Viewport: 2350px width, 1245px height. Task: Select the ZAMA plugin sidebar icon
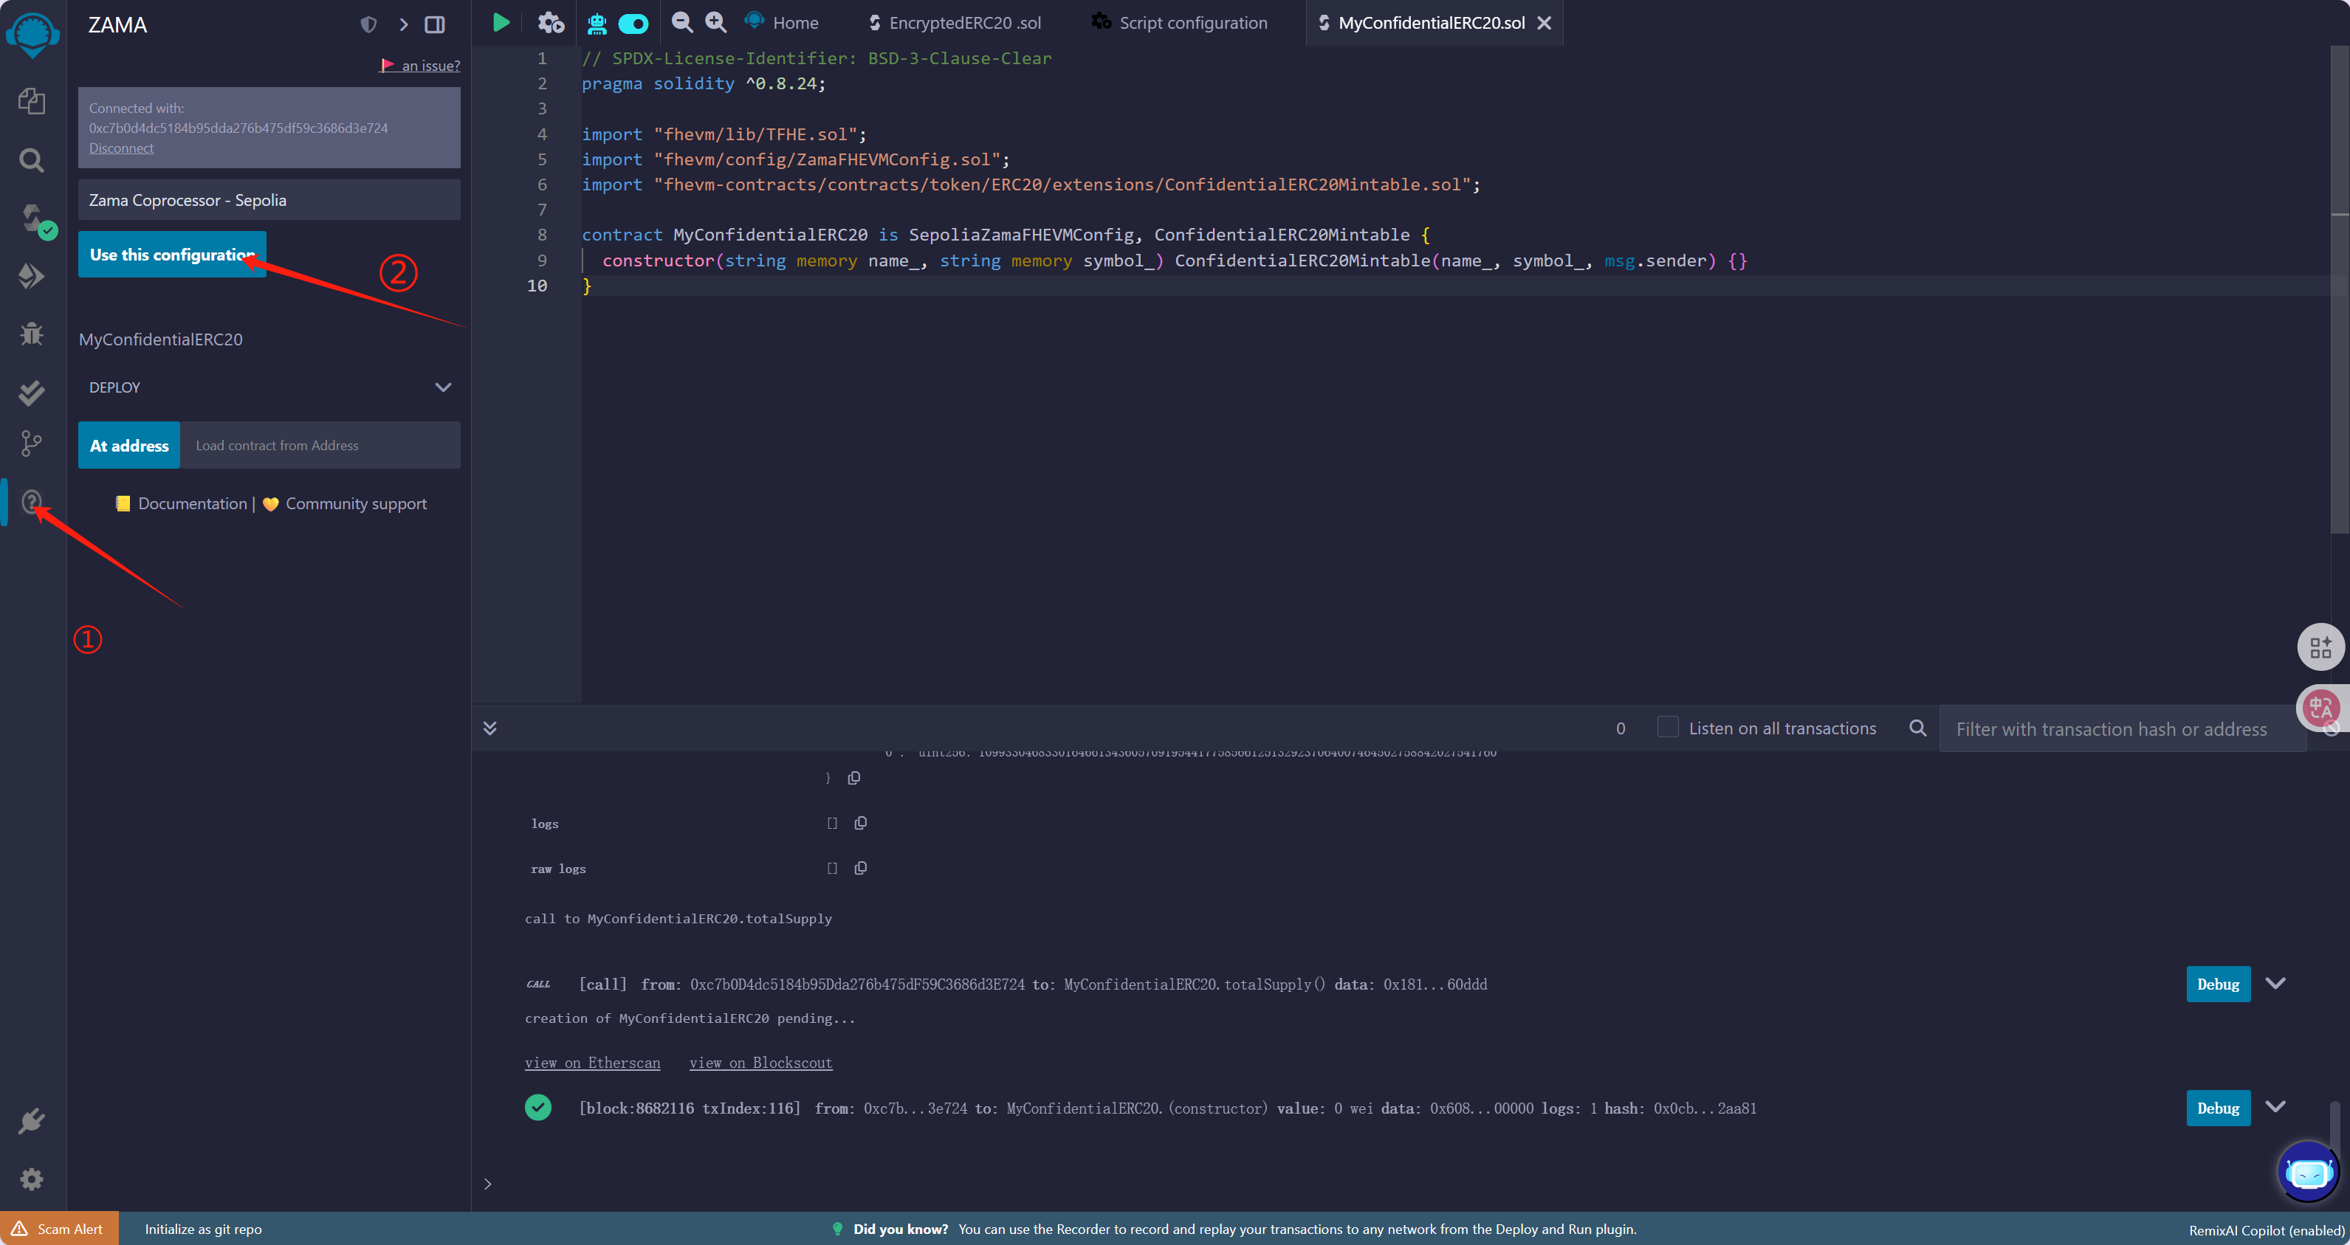[32, 502]
